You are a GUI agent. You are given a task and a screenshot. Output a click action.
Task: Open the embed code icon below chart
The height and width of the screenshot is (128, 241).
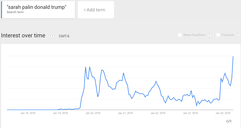click(x=229, y=121)
